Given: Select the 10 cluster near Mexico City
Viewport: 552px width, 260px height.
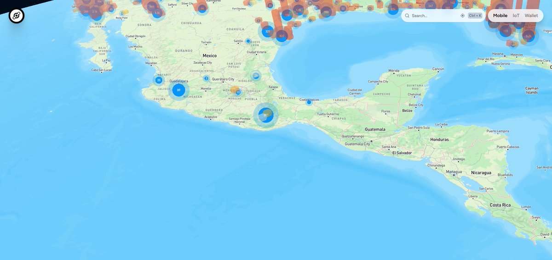Looking at the screenshot, I should tap(238, 92).
